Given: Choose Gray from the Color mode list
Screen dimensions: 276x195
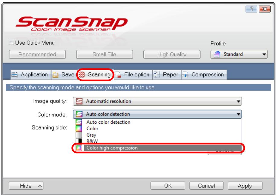Looking at the screenshot, I should pyautogui.click(x=157, y=135).
